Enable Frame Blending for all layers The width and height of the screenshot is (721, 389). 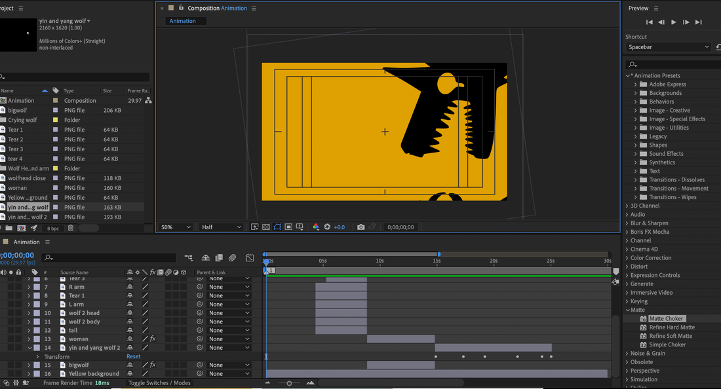tap(219, 258)
